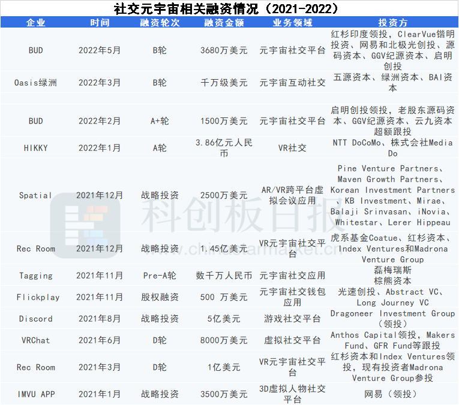Click the 2021年8月 date cell
This screenshot has width=459, height=405.
100,319
